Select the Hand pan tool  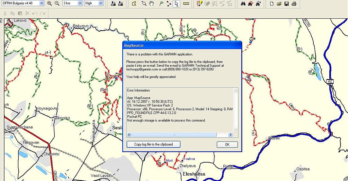pos(151,3)
